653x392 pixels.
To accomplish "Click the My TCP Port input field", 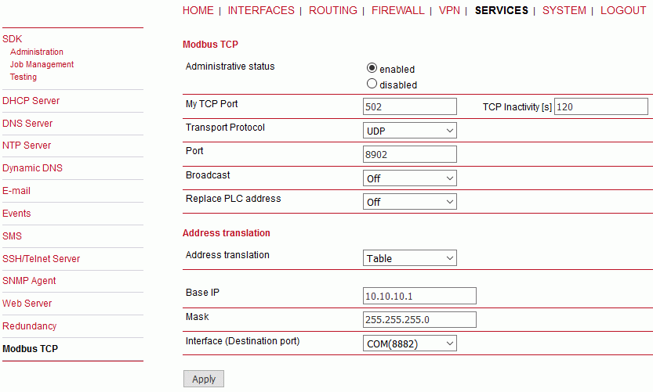I will (x=410, y=106).
